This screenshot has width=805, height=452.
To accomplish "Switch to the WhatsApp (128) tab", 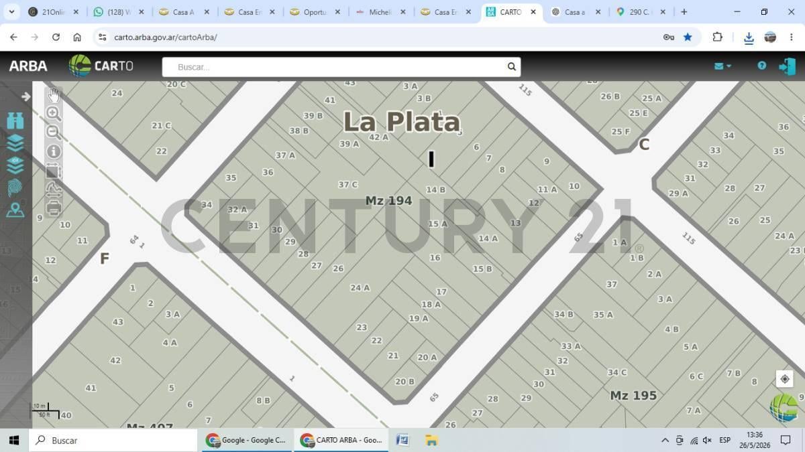I will (x=118, y=12).
